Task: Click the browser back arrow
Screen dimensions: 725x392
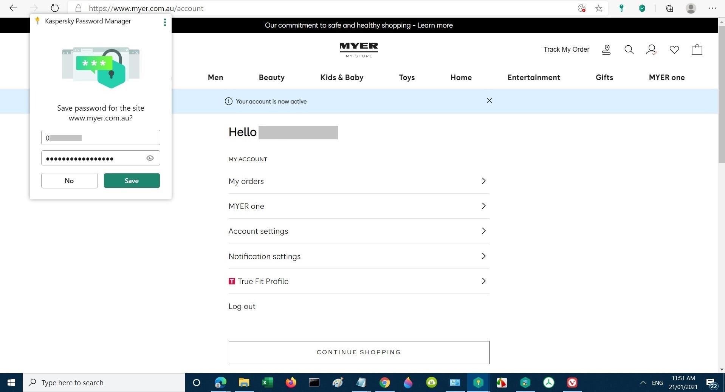Action: [13, 8]
